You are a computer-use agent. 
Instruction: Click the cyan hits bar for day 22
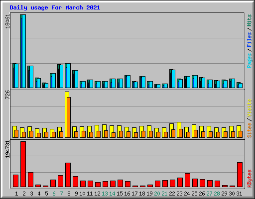pyautogui.click(x=173, y=79)
